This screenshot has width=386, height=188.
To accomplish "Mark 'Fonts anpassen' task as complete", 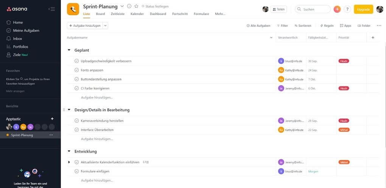I will pos(76,70).
